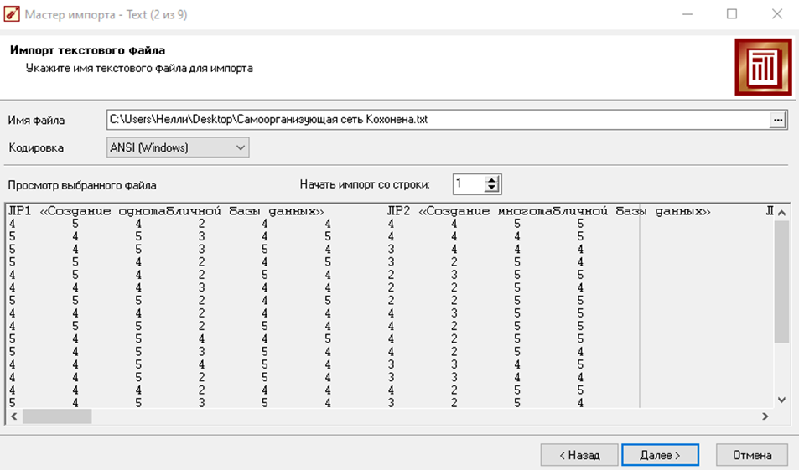This screenshot has width=799, height=470.
Task: Click the Имя файла label
Action: click(x=36, y=121)
